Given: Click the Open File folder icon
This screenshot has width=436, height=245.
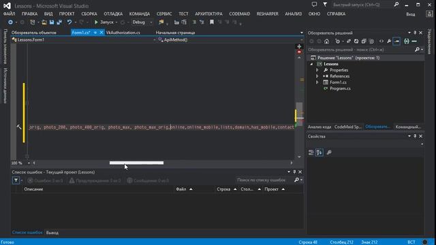Looking at the screenshot, I should 44,22.
